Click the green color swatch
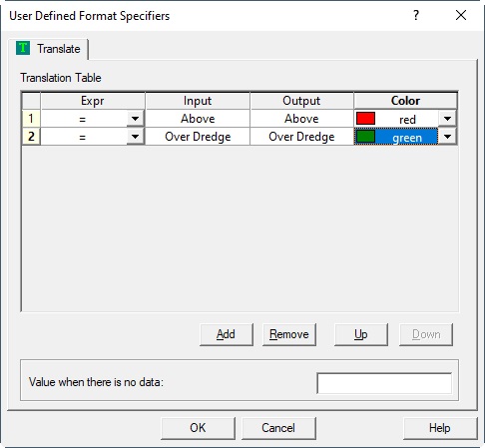485x448 pixels. pyautogui.click(x=365, y=136)
